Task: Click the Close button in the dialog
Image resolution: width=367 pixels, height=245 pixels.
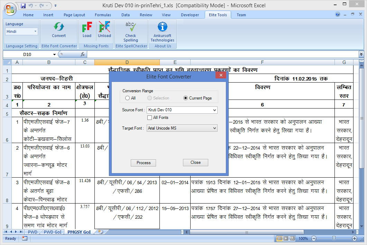Action: (x=195, y=162)
